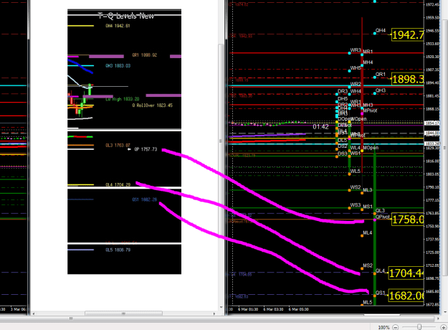Viewport: 448px width, 330px height.
Task: Click the WR2 level label
Action: pos(356,84)
